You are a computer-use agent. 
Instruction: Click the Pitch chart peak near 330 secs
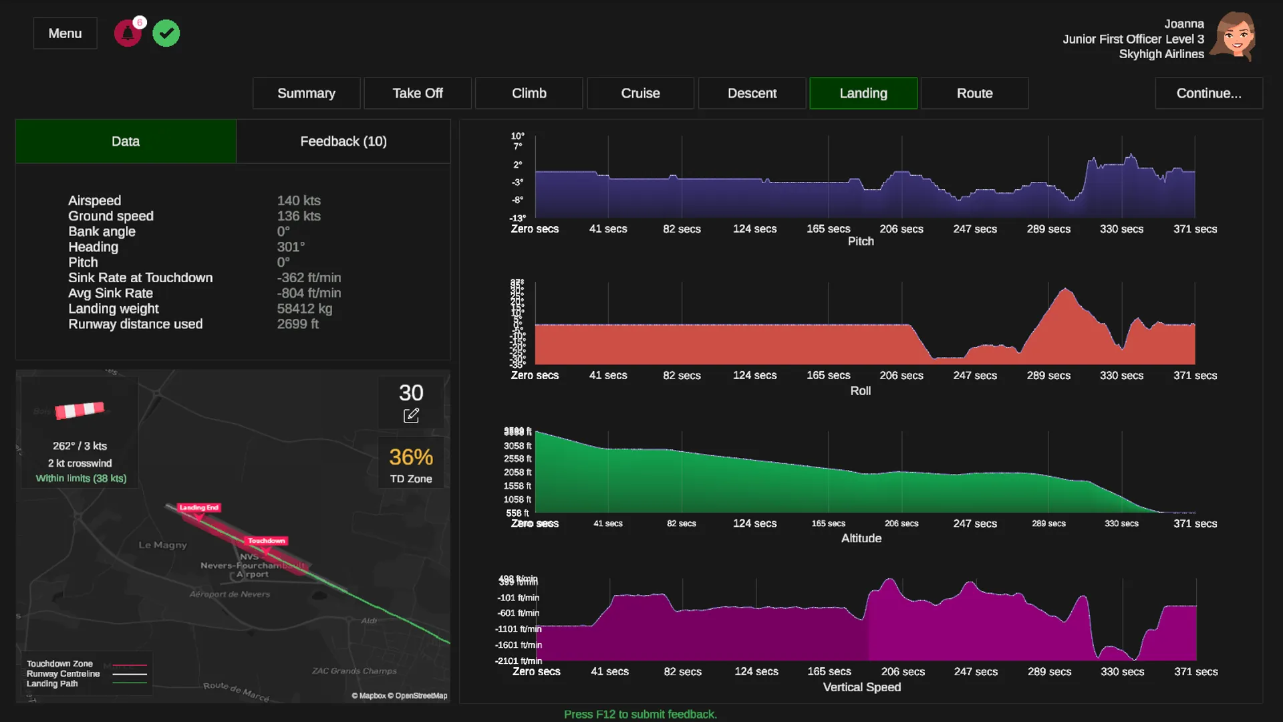click(x=1131, y=156)
